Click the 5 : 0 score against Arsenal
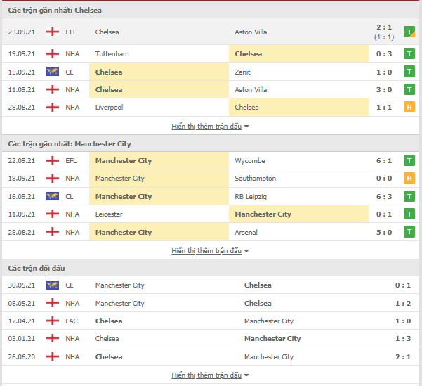Image resolution: width=422 pixels, height=386 pixels. pos(384,232)
